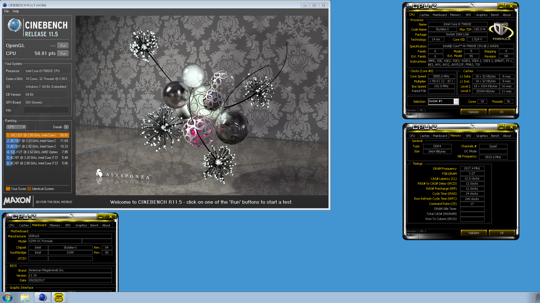This screenshot has height=303, width=540.
Task: Select ranking entry 8C/16T @ 2.92 GHz Xeon
Action: pyautogui.click(x=37, y=146)
